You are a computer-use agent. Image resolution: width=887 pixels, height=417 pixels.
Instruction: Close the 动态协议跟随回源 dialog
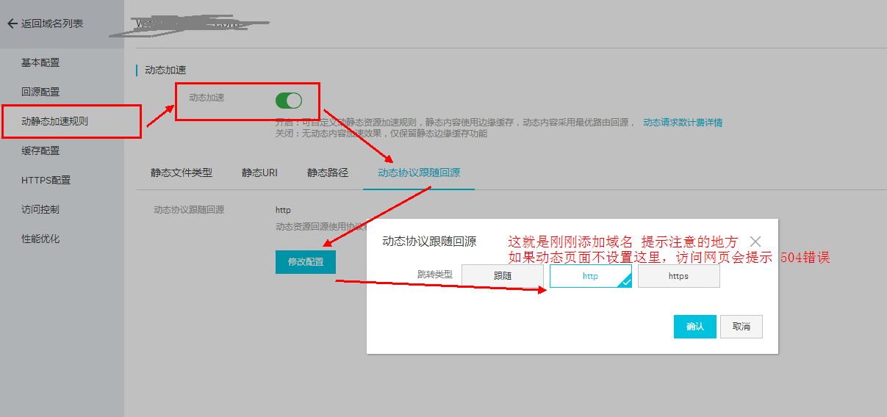755,242
